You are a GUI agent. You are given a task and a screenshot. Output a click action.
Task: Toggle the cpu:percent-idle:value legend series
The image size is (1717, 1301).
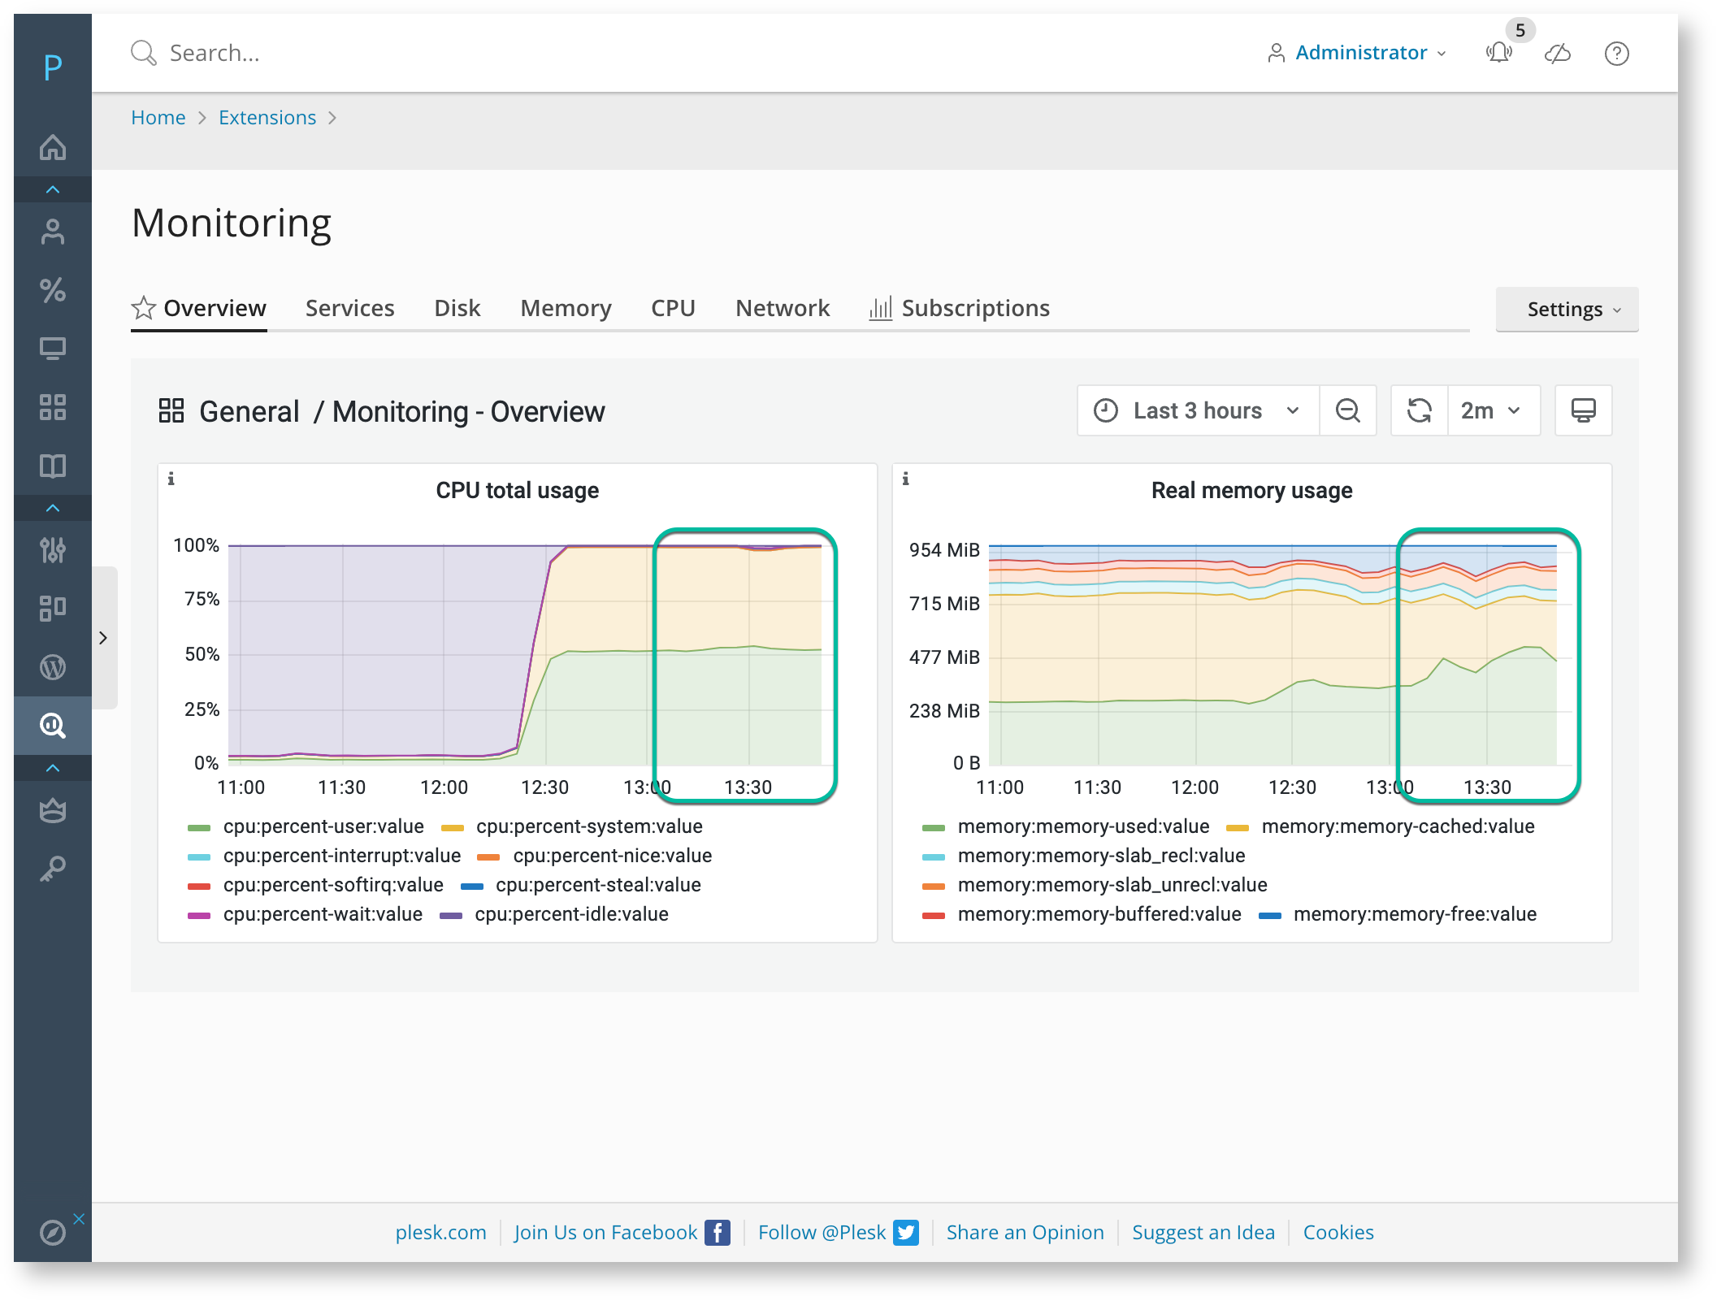554,914
